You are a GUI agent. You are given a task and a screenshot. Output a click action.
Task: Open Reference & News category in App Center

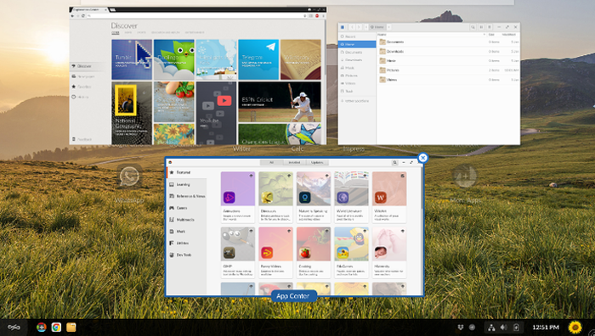186,196
